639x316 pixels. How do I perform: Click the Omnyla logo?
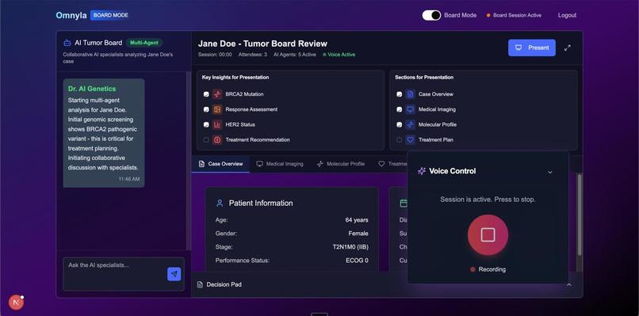71,16
